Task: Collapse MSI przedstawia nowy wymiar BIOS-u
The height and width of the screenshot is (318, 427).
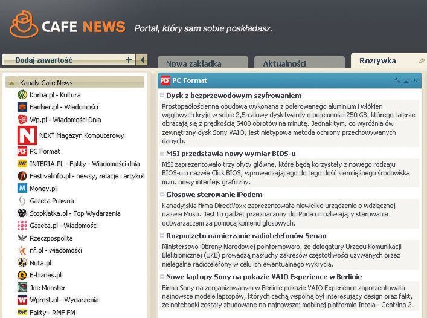Action: click(162, 154)
